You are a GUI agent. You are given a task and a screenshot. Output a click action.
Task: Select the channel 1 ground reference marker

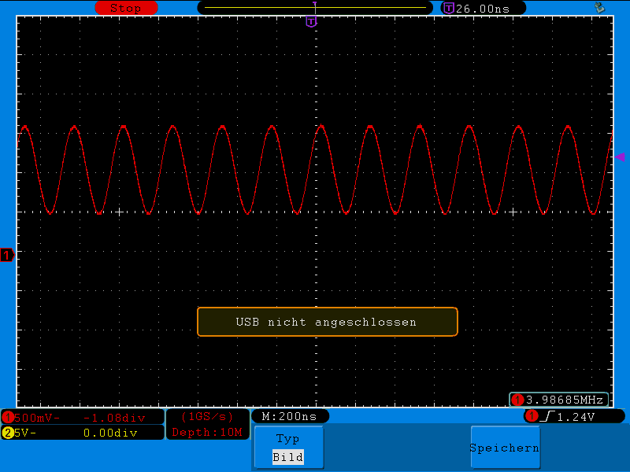(x=7, y=255)
